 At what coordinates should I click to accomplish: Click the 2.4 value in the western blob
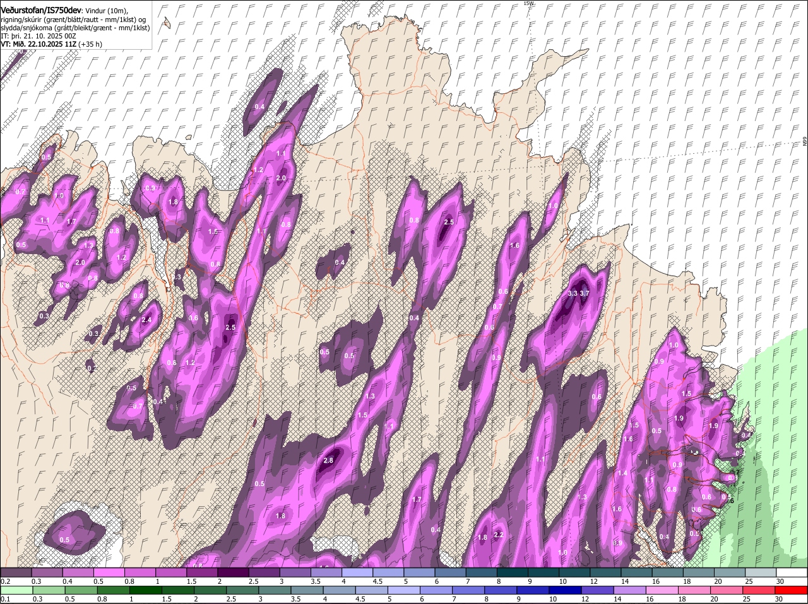click(x=146, y=320)
